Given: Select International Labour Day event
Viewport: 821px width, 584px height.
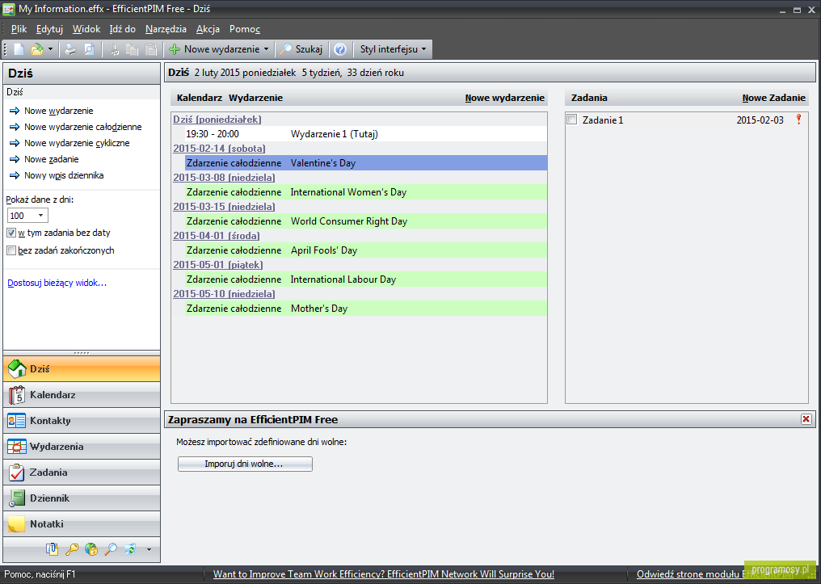Looking at the screenshot, I should coord(366,279).
